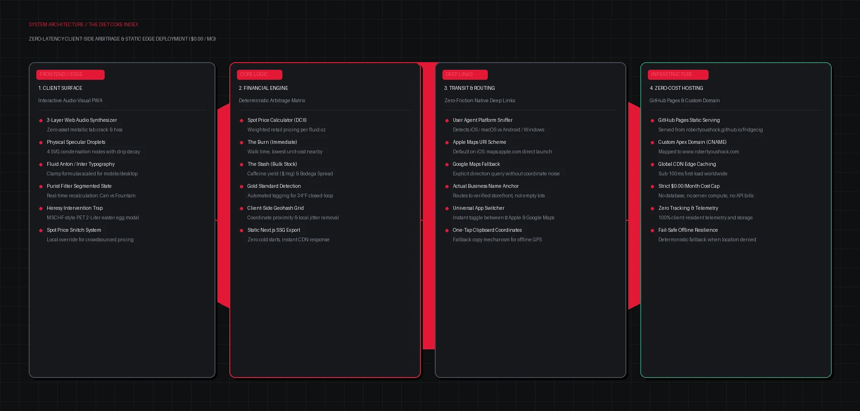860x411 pixels.
Task: Select the '1. CLIENT SURFACE' heading
Action: pyautogui.click(x=60, y=88)
